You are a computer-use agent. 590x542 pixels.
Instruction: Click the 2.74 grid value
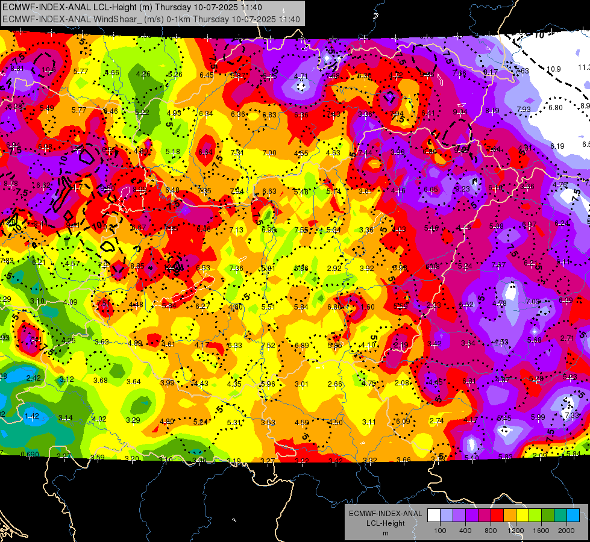(436, 420)
